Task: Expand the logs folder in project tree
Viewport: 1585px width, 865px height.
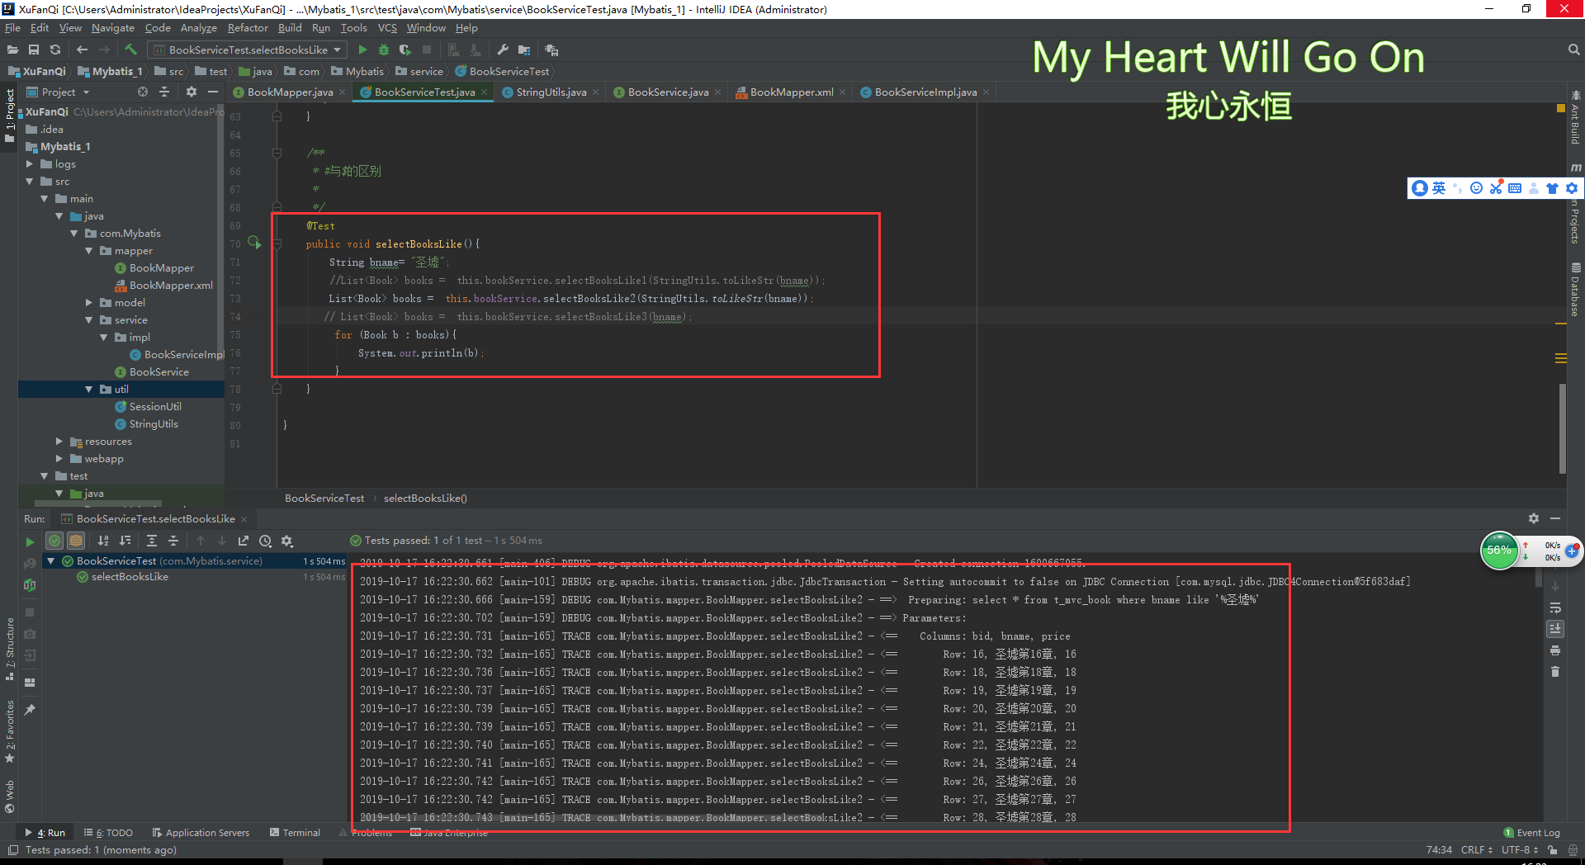Action: click(x=30, y=164)
